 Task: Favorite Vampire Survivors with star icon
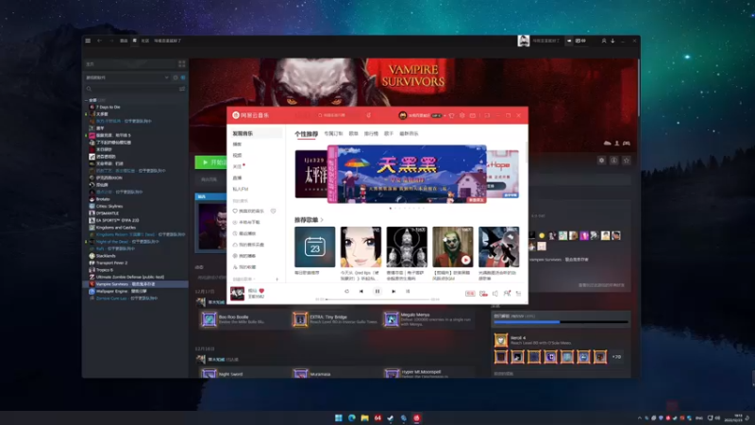point(627,161)
